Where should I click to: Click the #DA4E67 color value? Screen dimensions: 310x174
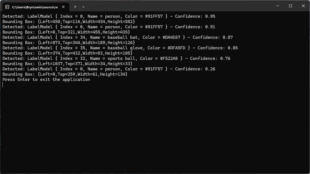[x=170, y=37]
